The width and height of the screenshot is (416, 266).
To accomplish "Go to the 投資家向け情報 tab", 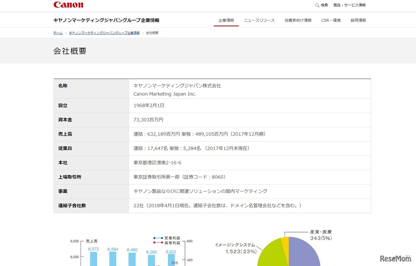I will [x=298, y=20].
